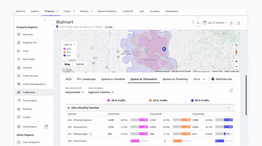Open the Create POI page
The image size is (262, 146).
(x=128, y=11)
